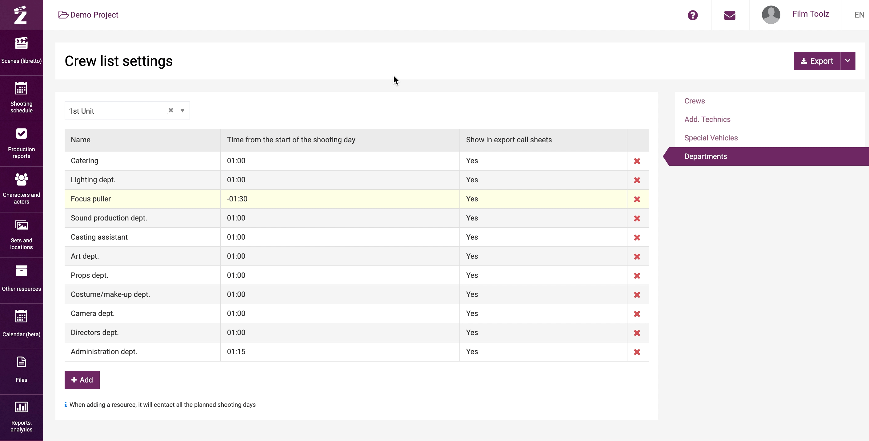Click the Directors dept. name cell
869x441 pixels.
[x=143, y=333]
